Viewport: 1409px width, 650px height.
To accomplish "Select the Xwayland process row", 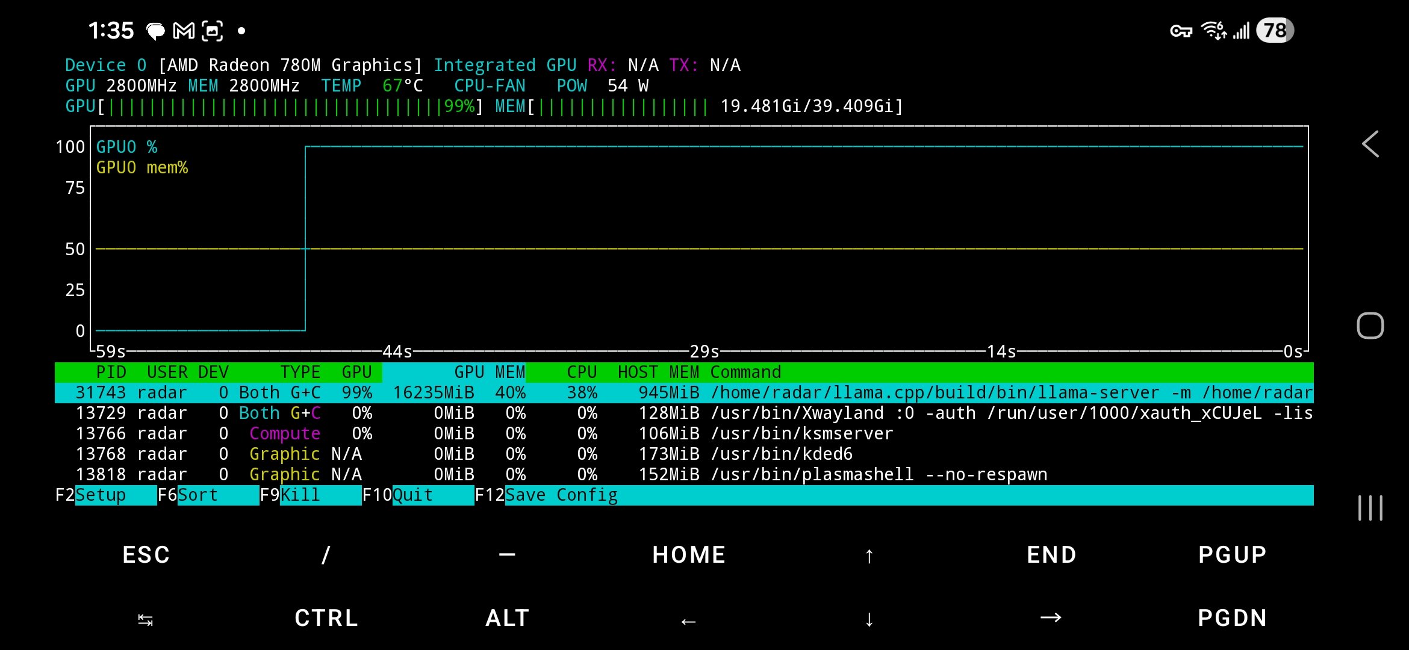I will coord(683,413).
